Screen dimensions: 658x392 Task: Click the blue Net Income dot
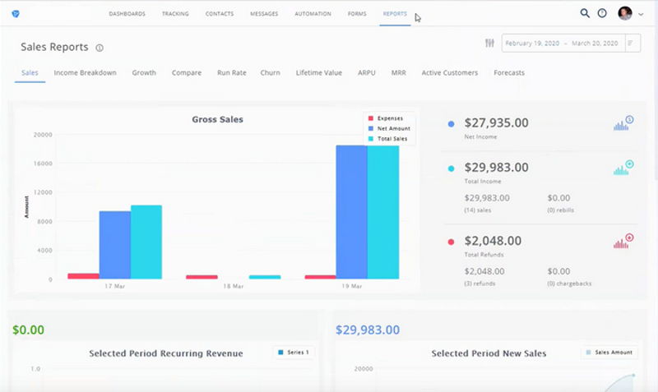(x=451, y=124)
